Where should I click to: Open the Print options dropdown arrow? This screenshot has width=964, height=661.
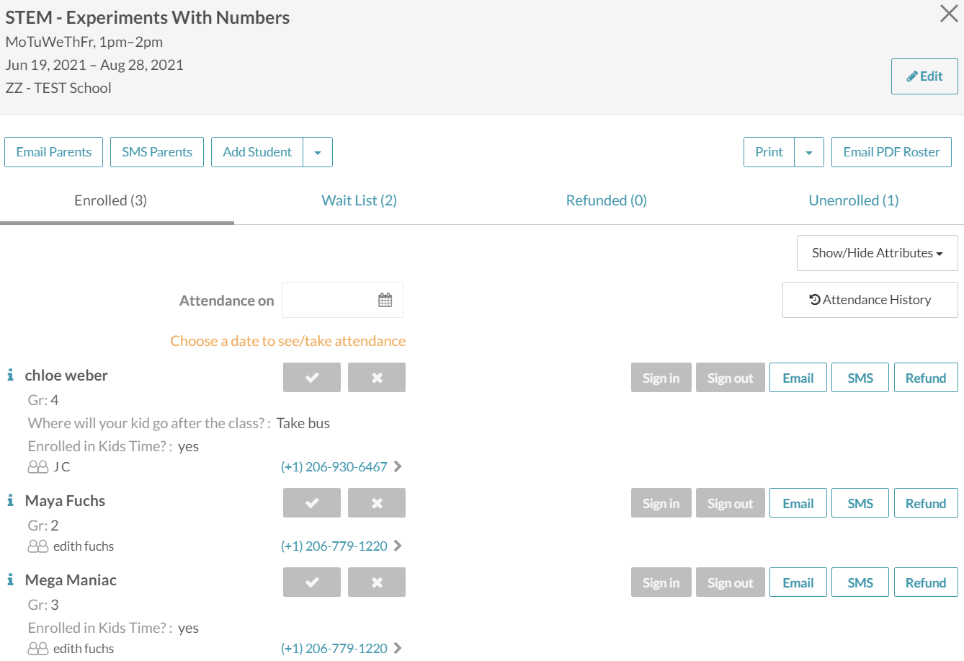click(x=809, y=152)
